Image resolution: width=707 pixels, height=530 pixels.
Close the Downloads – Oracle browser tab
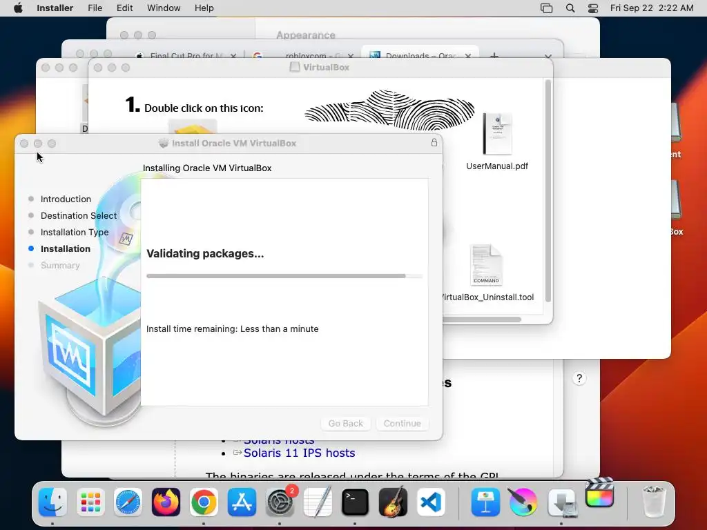[x=468, y=57]
